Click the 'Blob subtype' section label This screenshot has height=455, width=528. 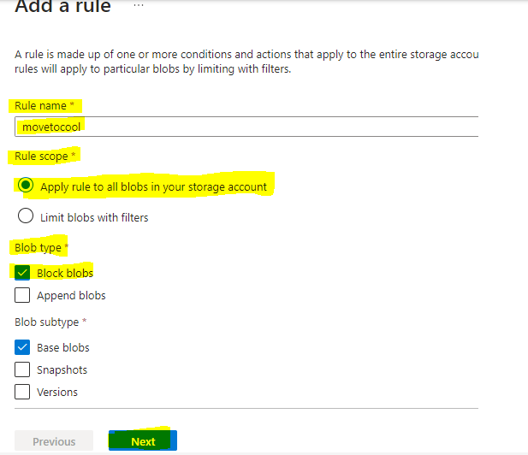(46, 322)
